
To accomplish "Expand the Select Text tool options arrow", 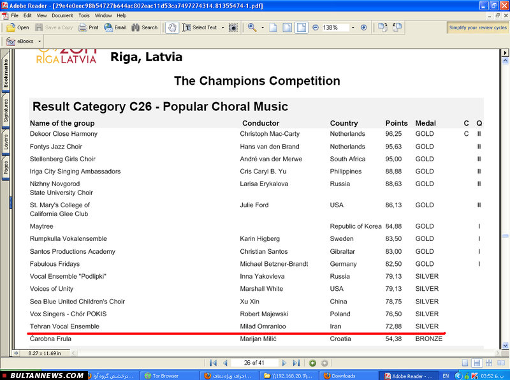I will click(222, 27).
